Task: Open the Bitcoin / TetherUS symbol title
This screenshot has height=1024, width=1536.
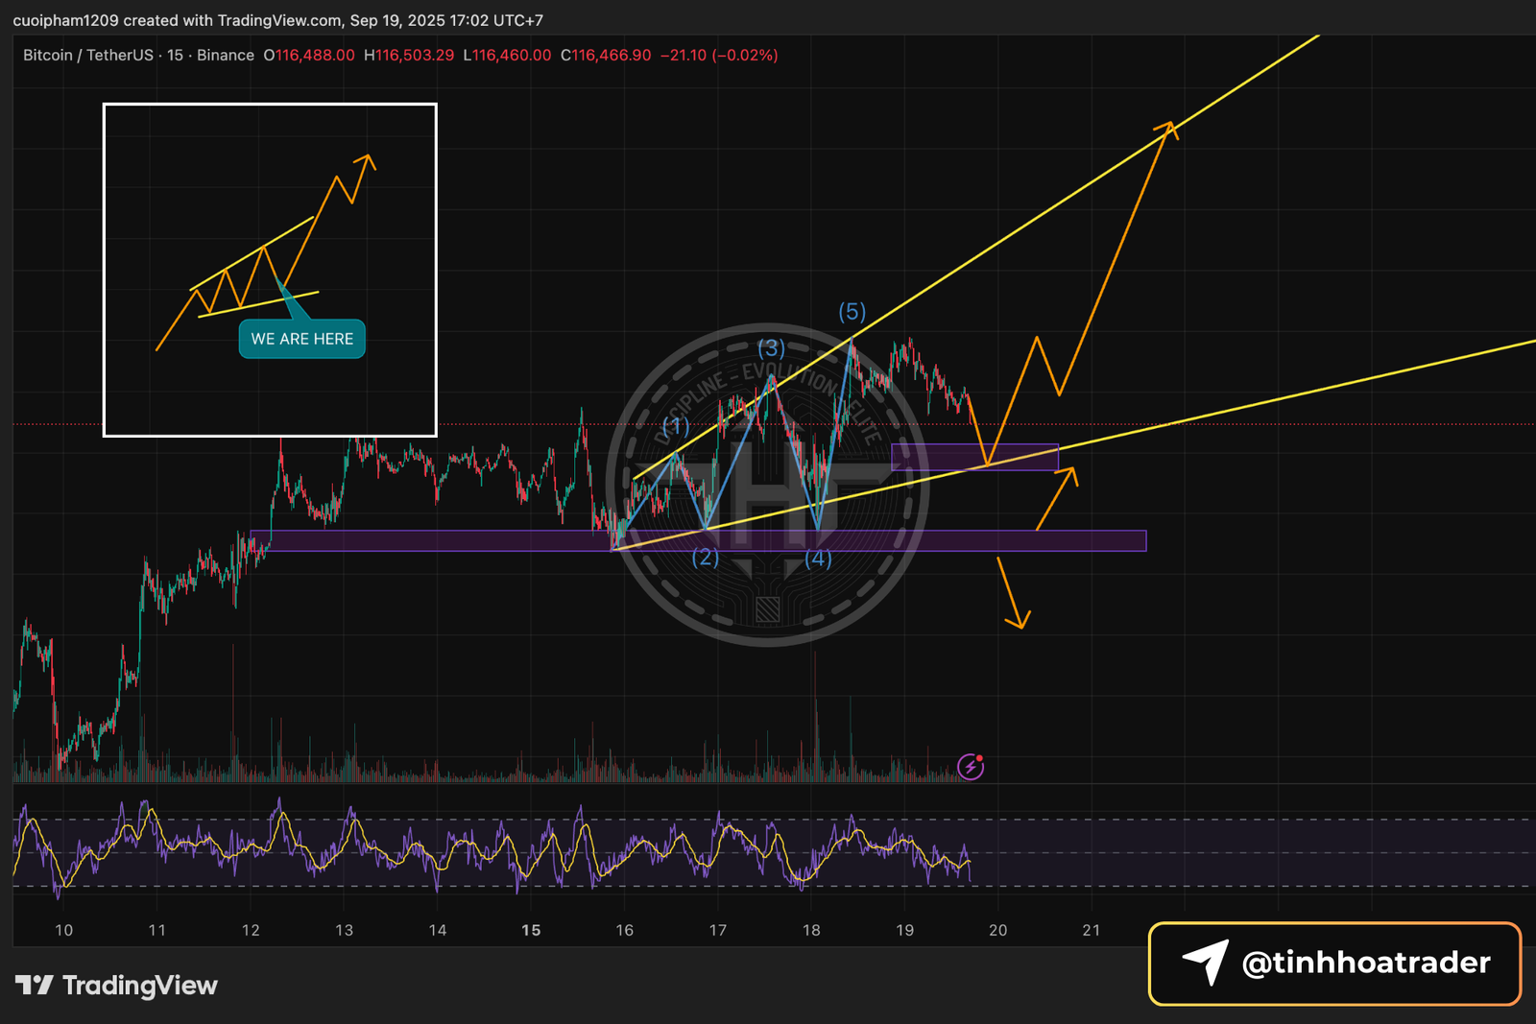Action: coord(88,56)
